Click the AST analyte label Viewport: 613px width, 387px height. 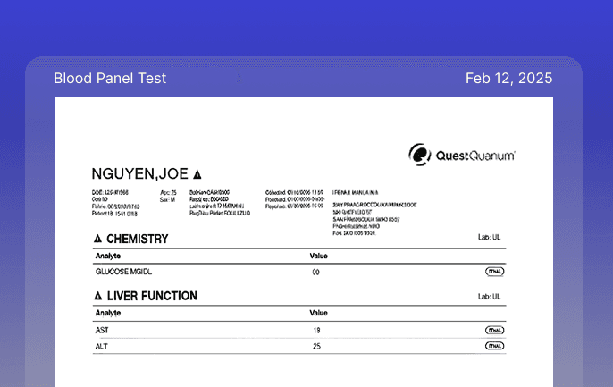pos(101,330)
